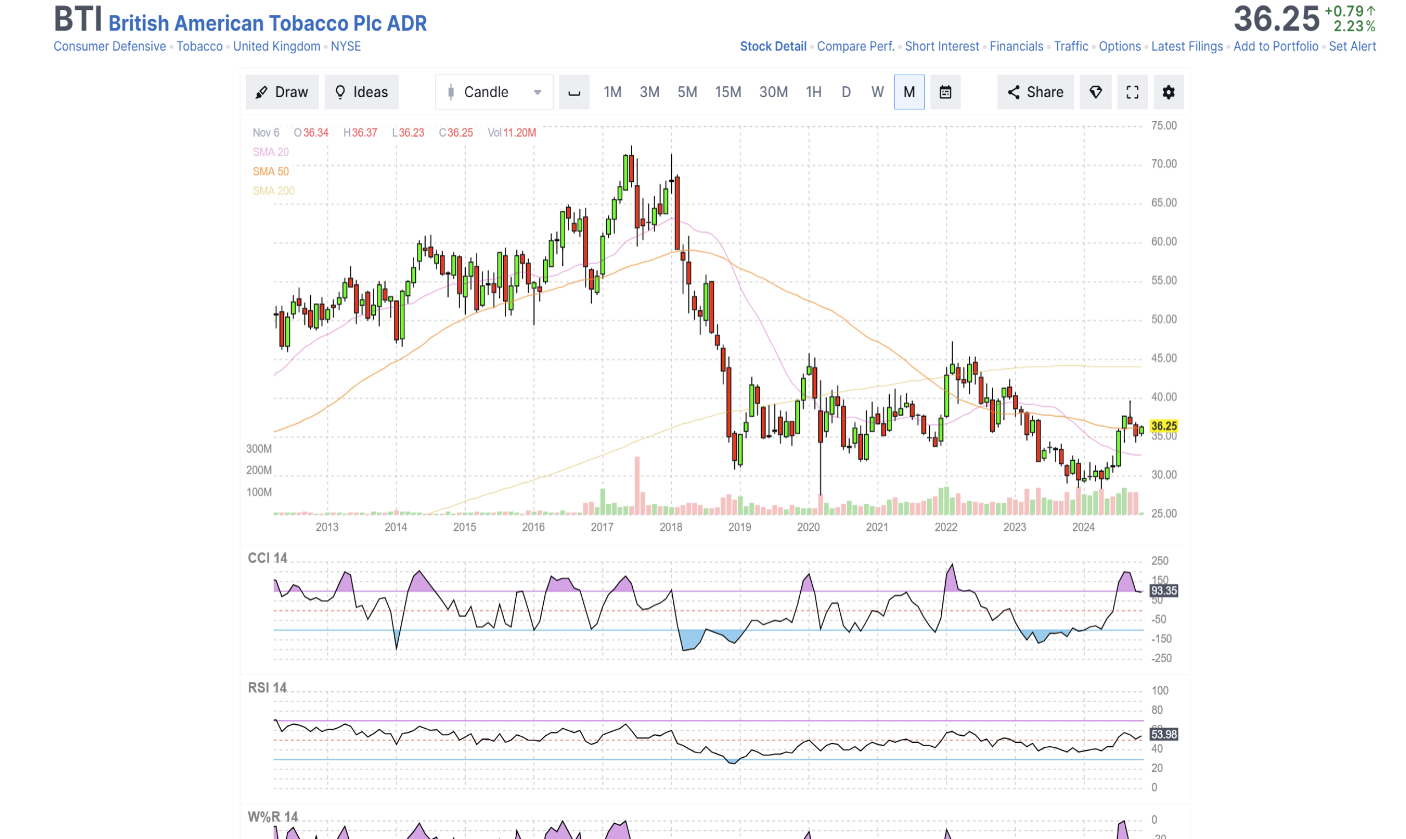Open the Tobacco industry link

click(199, 46)
